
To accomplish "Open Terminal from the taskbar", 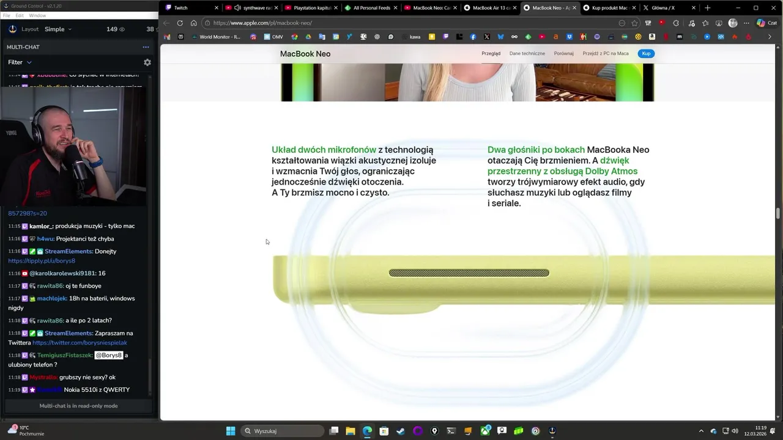I will point(451,431).
